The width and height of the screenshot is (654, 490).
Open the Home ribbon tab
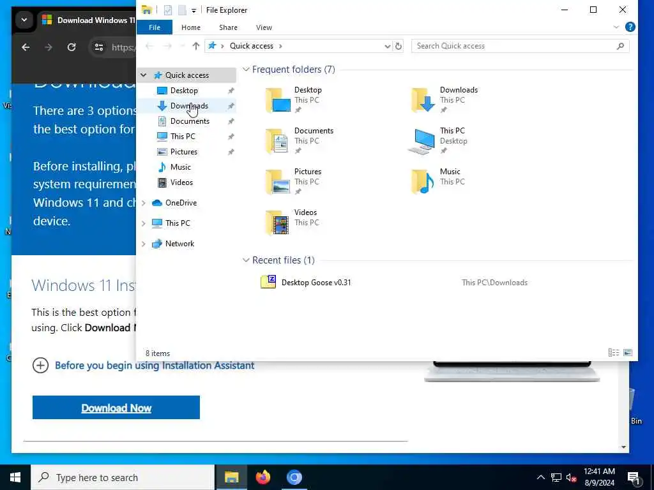click(190, 27)
